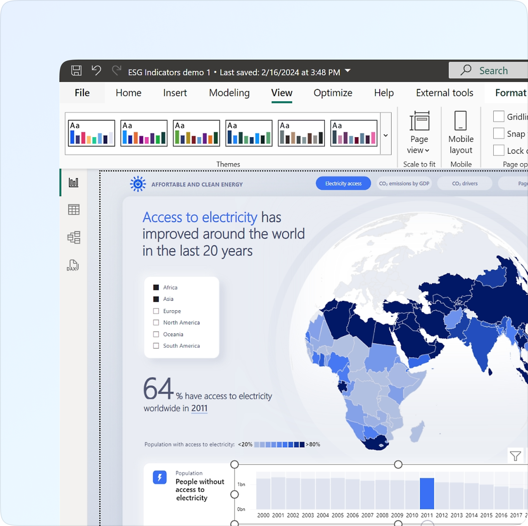Click the underlined year 2011 link

pos(199,408)
